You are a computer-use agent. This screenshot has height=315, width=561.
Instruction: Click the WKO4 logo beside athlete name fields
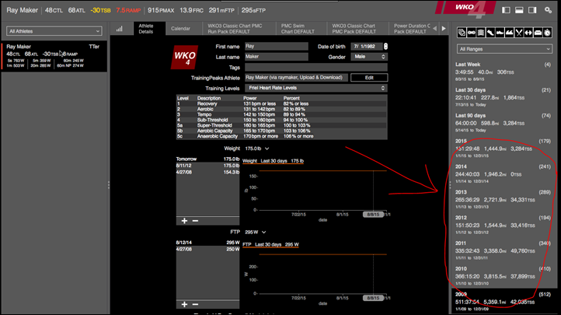(x=185, y=57)
